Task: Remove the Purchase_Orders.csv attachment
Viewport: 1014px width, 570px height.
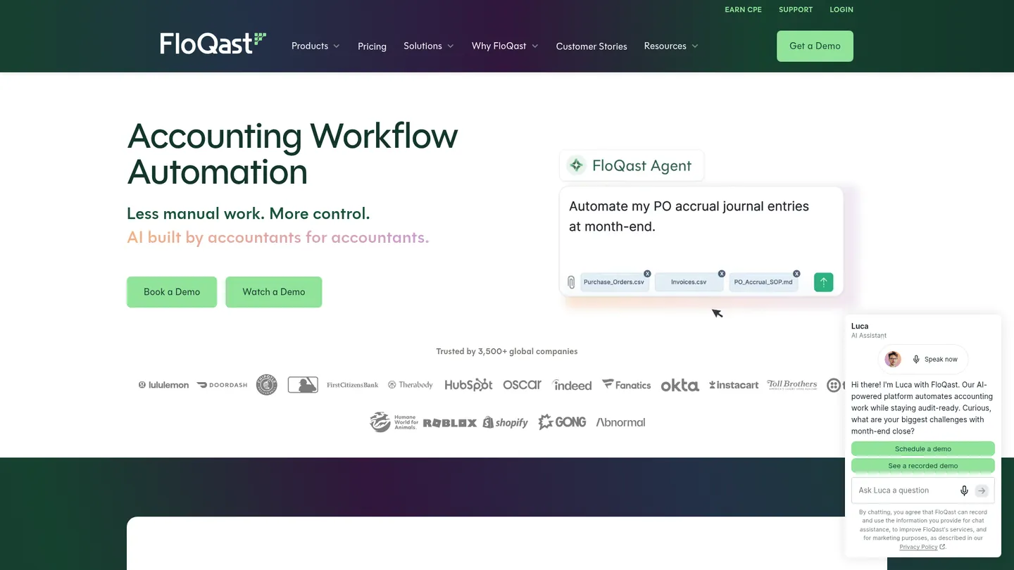Action: tap(647, 274)
